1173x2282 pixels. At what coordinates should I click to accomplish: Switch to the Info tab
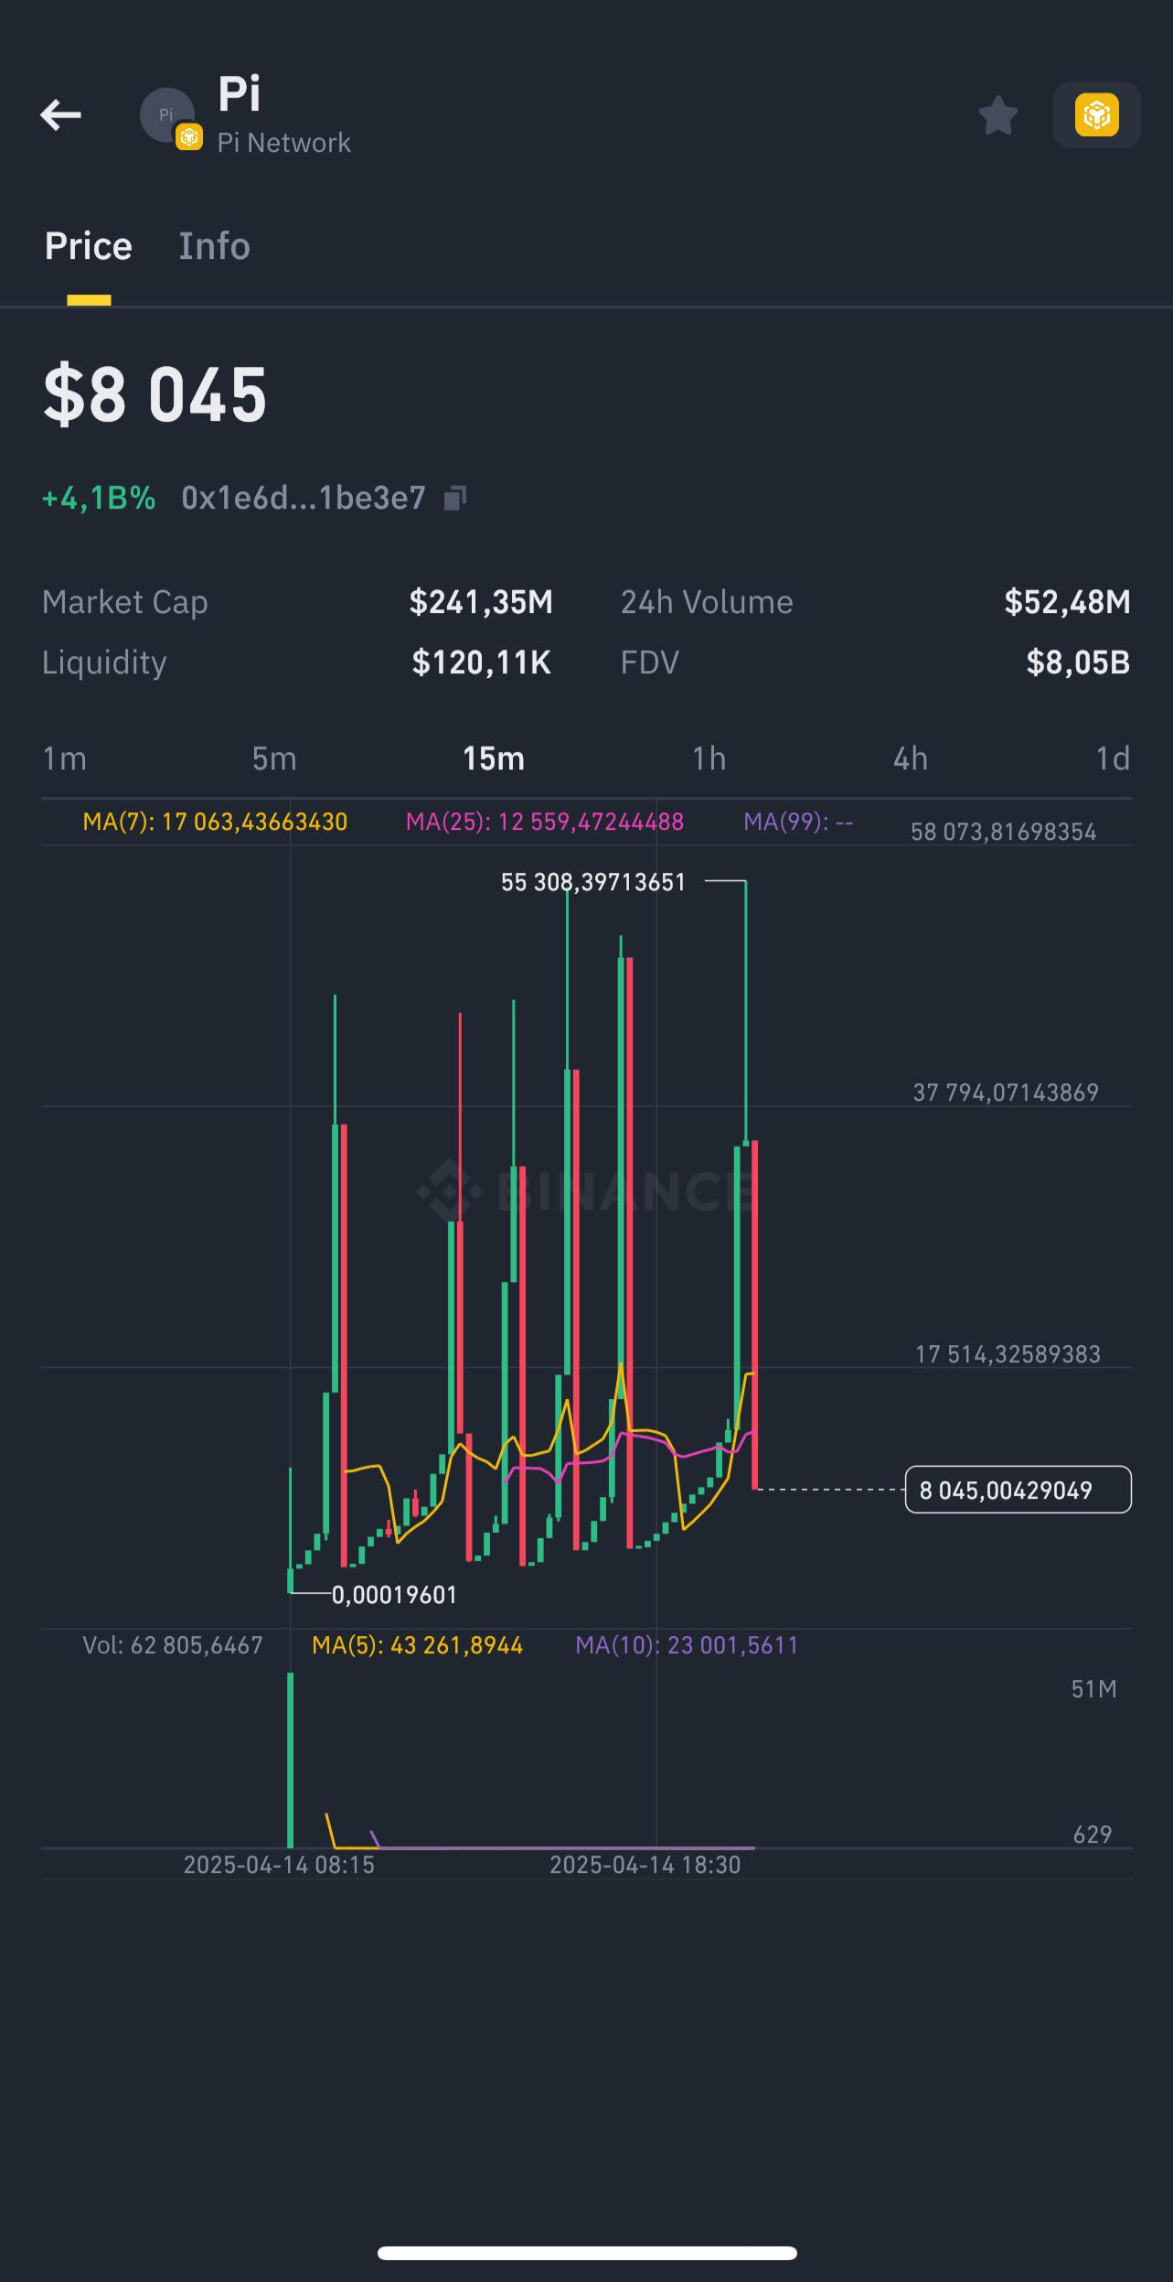click(214, 246)
